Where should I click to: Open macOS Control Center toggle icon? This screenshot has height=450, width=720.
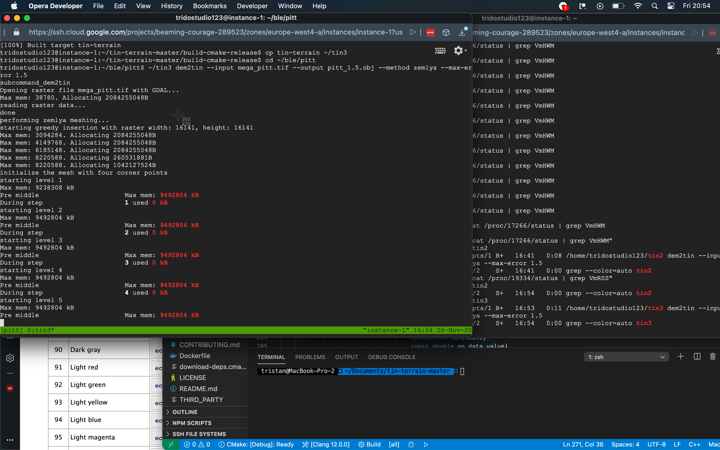point(670,6)
